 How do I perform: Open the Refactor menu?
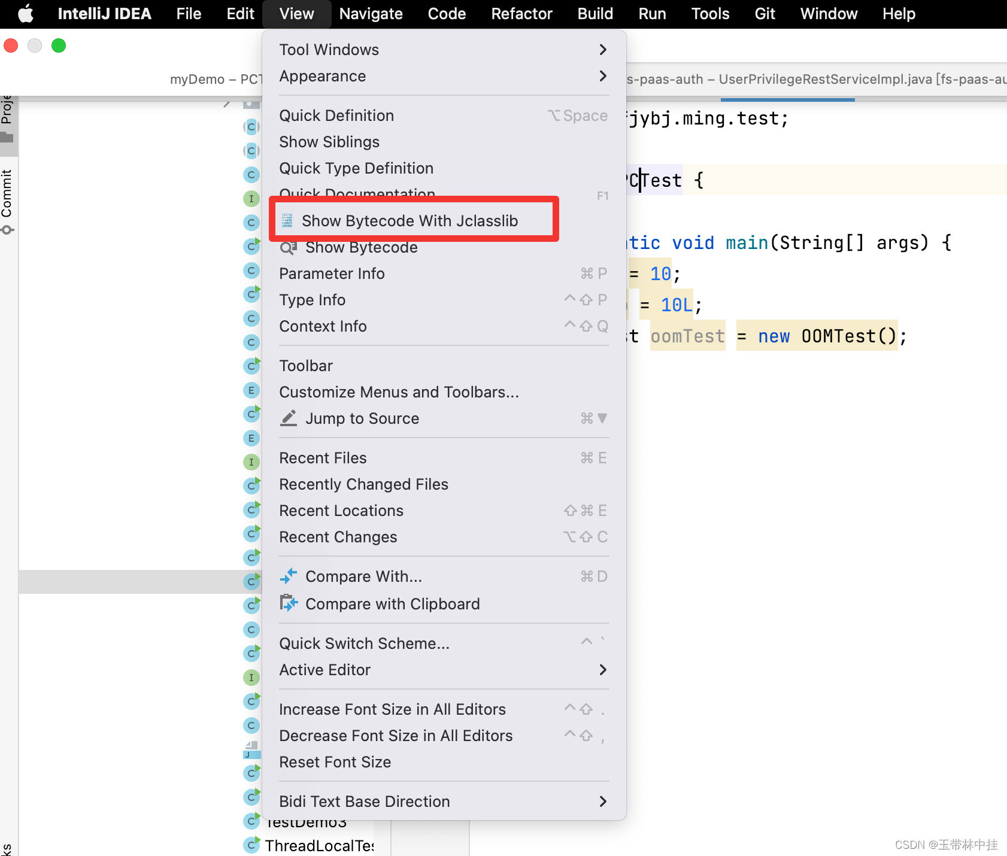[521, 14]
